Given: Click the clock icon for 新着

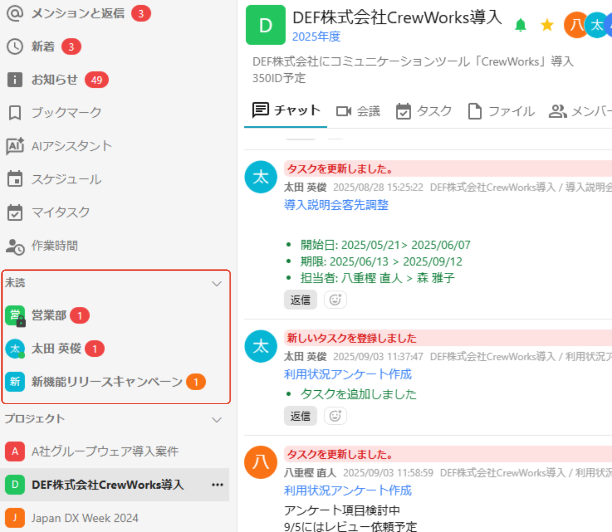Looking at the screenshot, I should point(15,47).
